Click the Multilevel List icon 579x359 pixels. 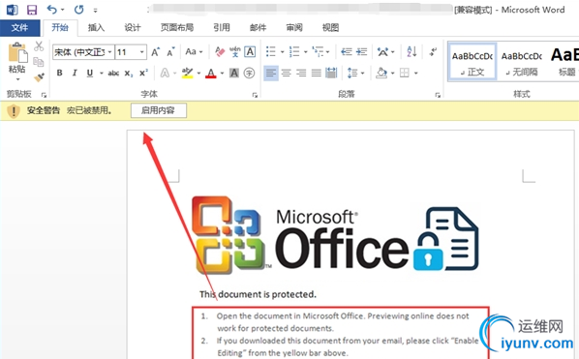pos(318,51)
